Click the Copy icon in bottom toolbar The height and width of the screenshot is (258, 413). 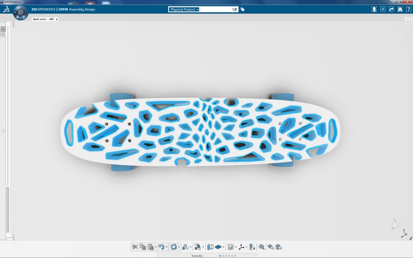[x=143, y=247]
